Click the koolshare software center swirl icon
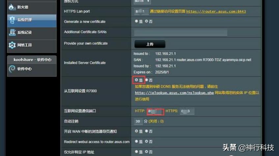279x156 pixels. pos(12,69)
